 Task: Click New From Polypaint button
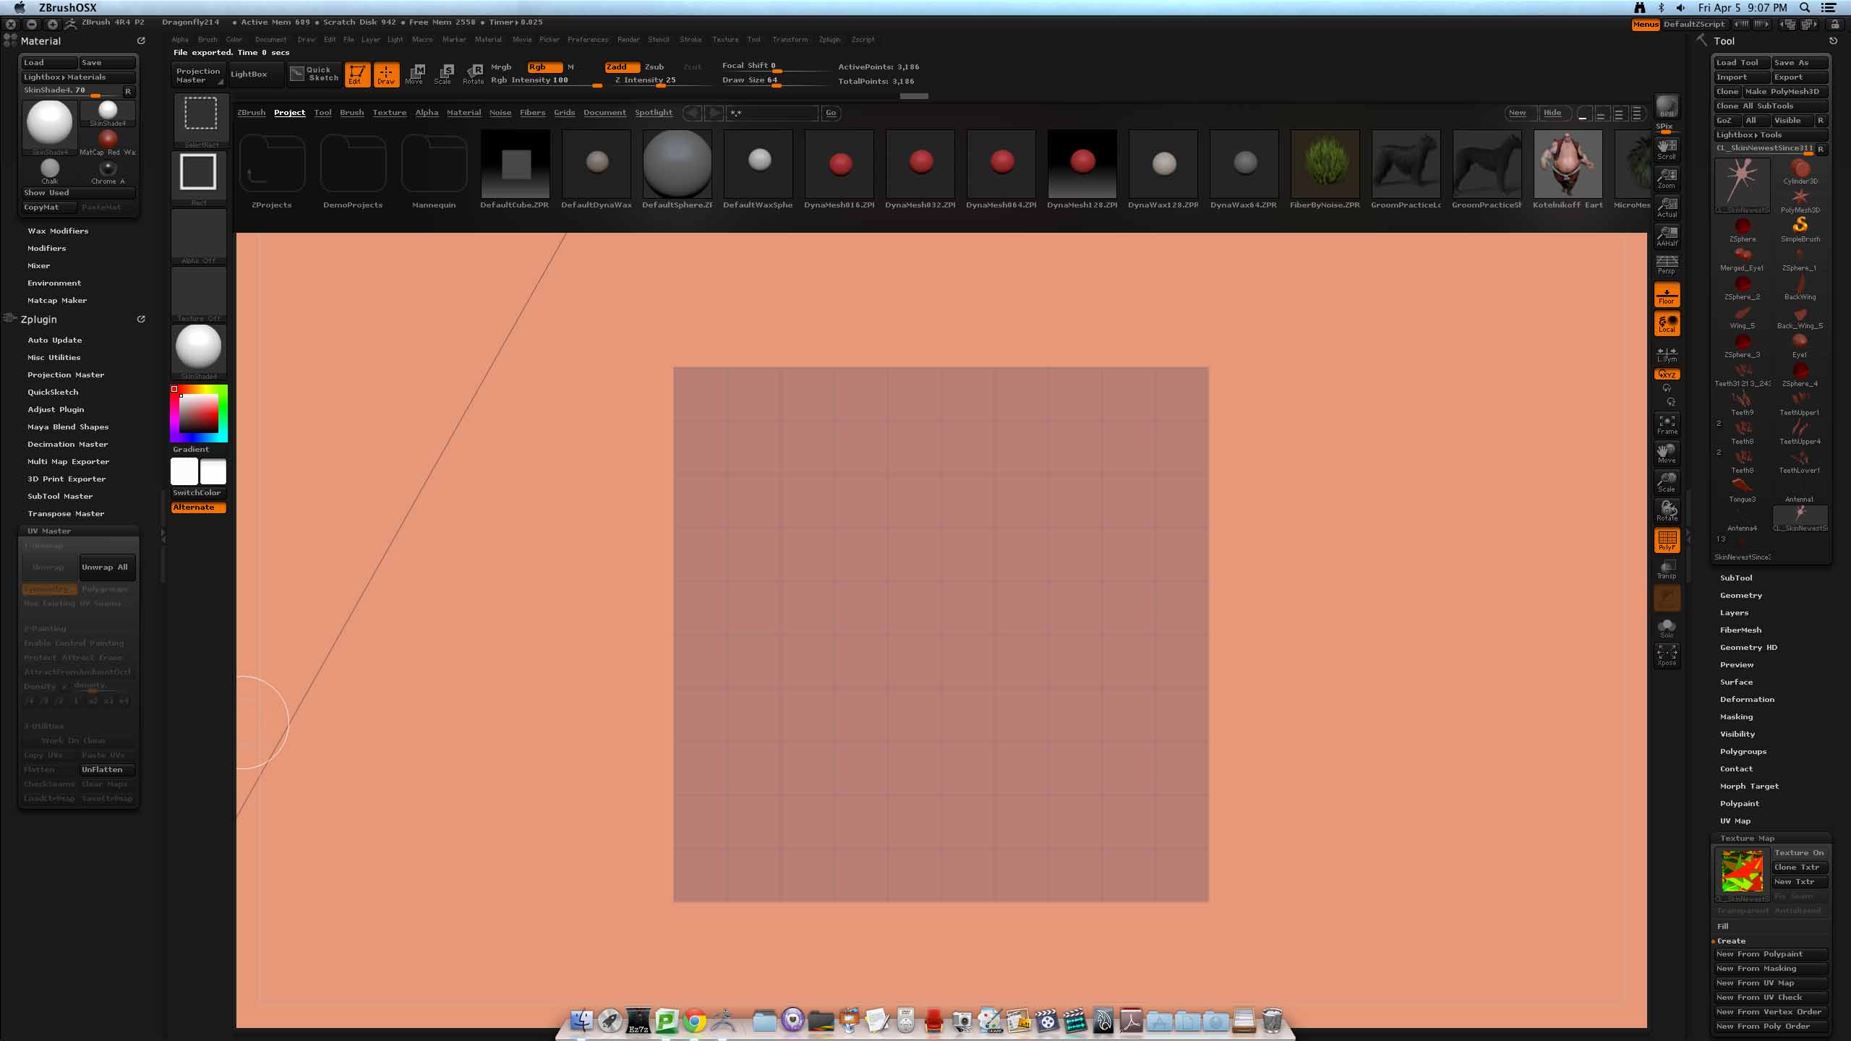(1769, 954)
